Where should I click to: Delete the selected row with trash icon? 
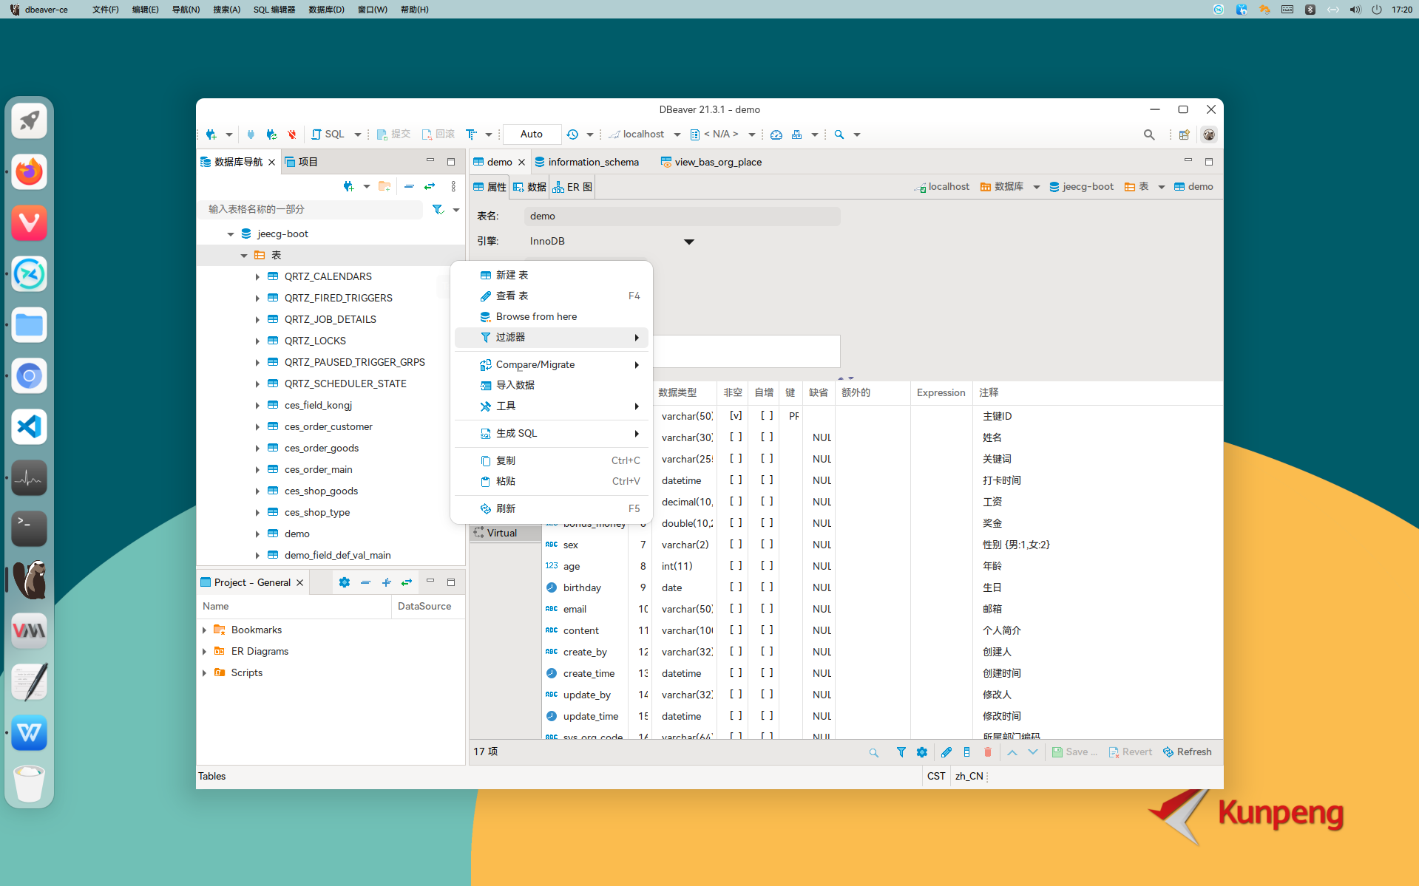click(988, 752)
